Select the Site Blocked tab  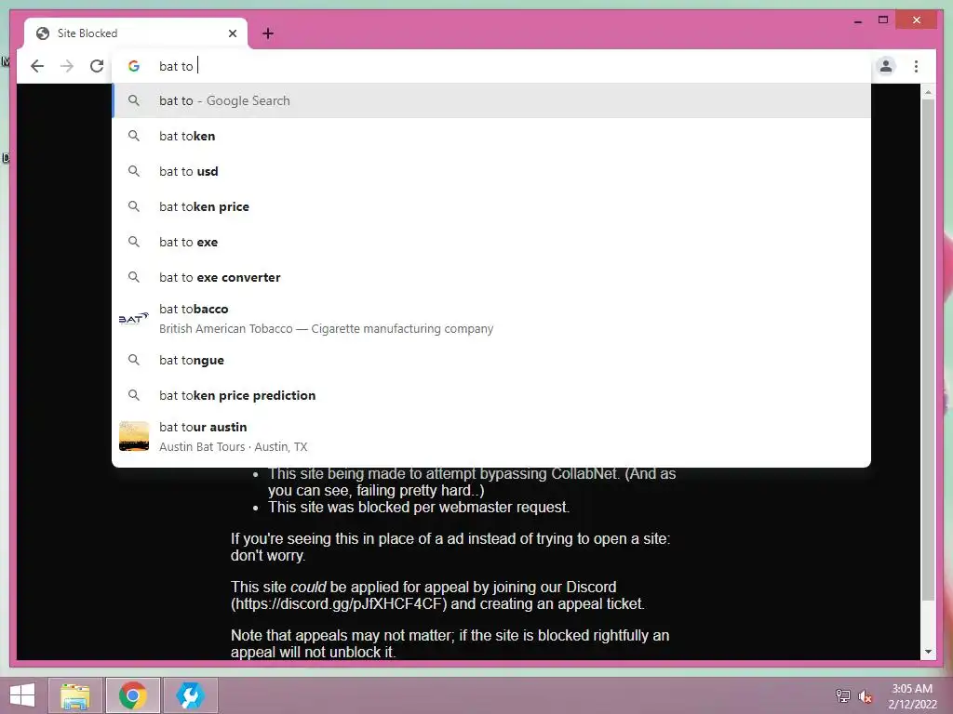136,33
